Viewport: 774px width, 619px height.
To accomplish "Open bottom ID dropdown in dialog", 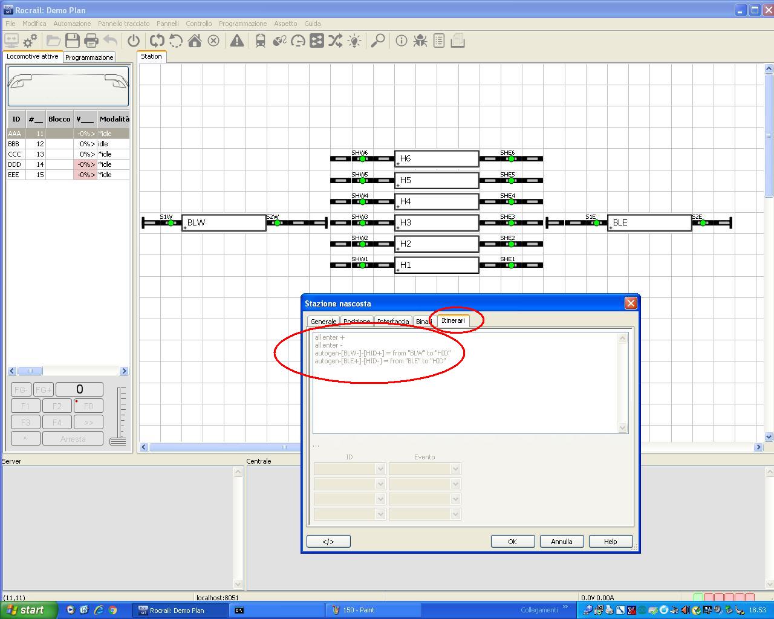I will (350, 514).
